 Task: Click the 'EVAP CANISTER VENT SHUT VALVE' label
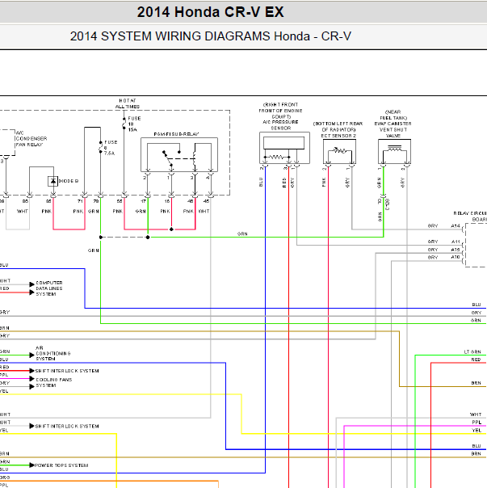[x=393, y=129]
